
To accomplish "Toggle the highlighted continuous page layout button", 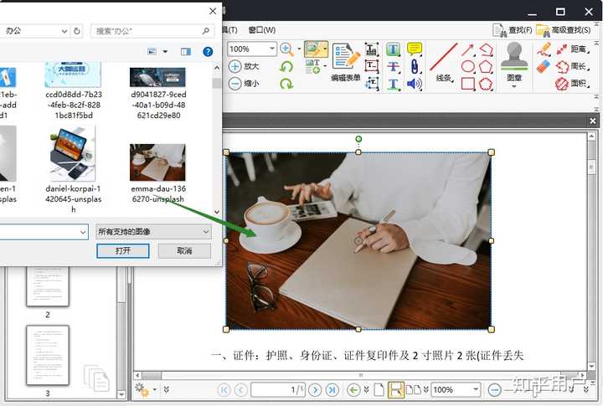I will (396, 390).
